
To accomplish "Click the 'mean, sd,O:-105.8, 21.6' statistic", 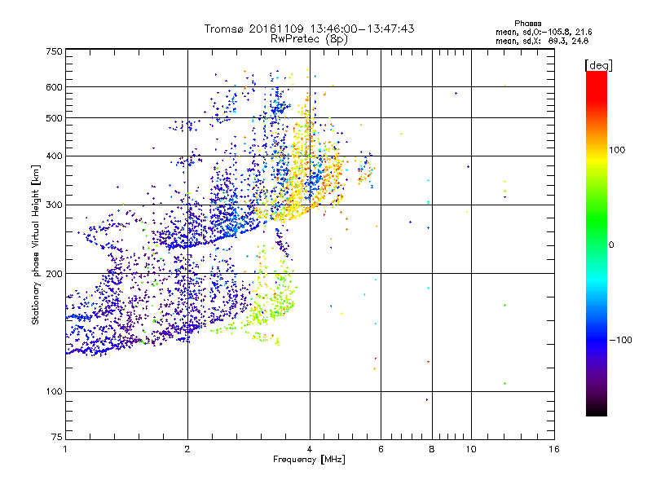I will [544, 32].
